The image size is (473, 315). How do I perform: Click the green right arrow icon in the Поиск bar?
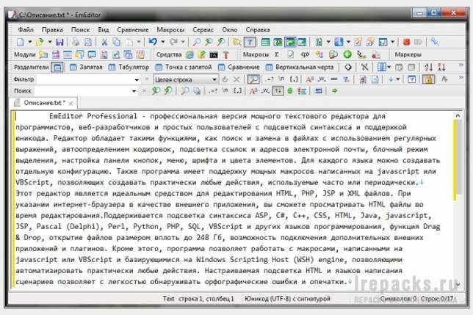pos(334,91)
